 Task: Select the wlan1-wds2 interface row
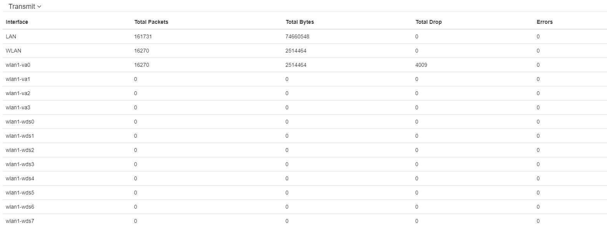coord(20,150)
